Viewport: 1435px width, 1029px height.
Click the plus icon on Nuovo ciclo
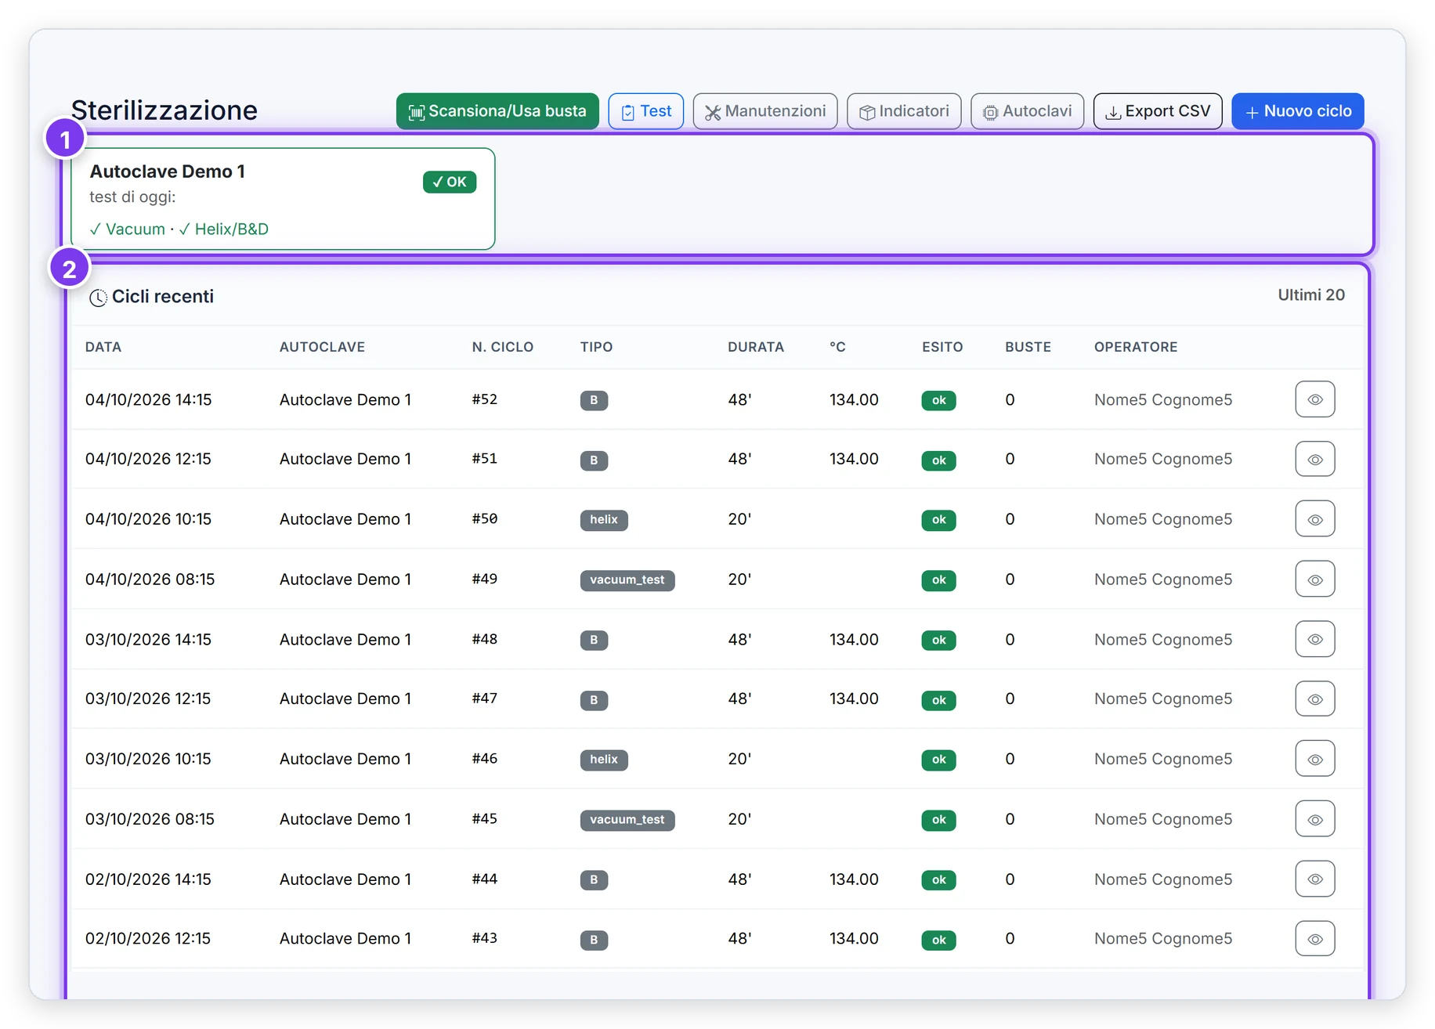[x=1252, y=113]
